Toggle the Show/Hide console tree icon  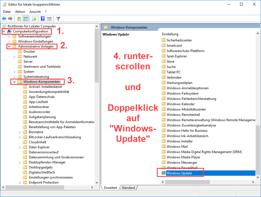point(26,19)
